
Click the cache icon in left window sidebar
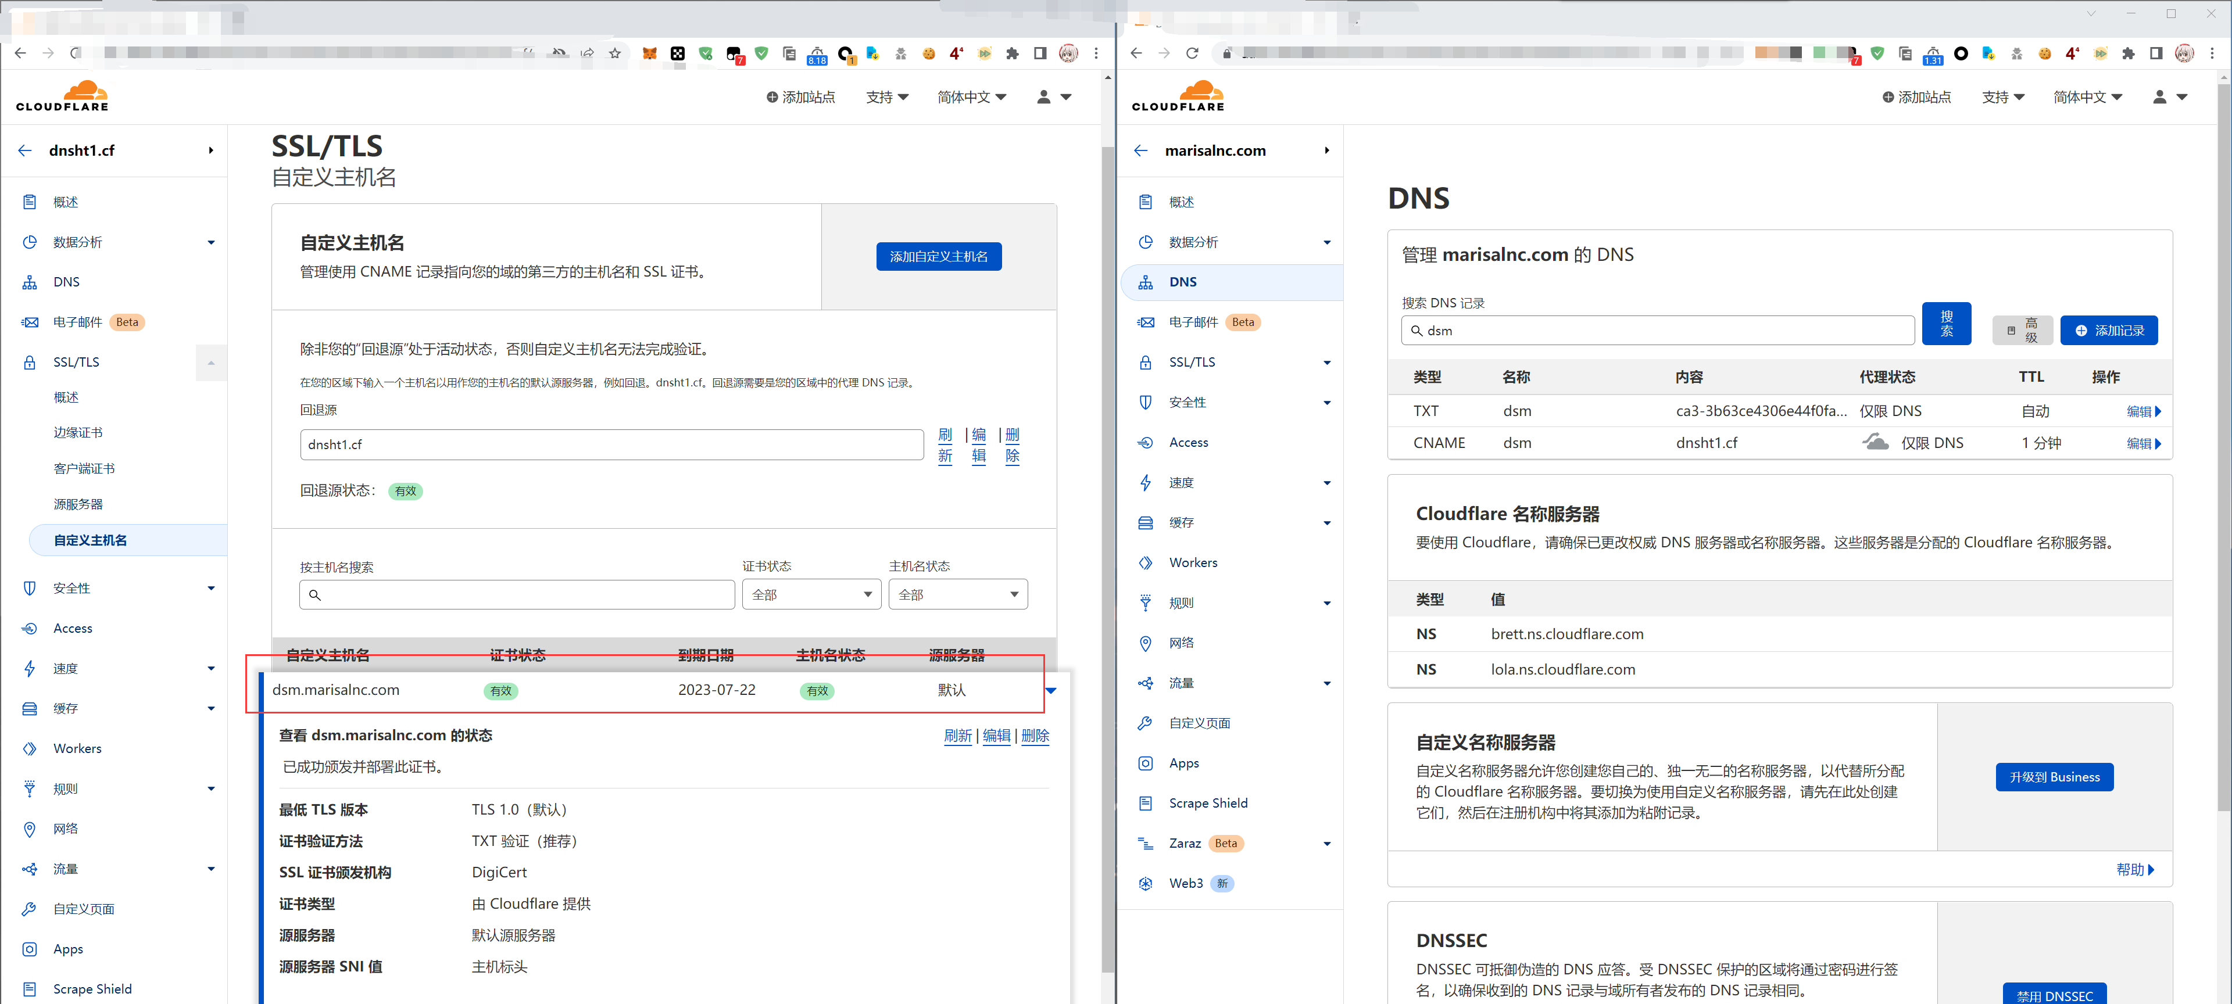click(30, 709)
